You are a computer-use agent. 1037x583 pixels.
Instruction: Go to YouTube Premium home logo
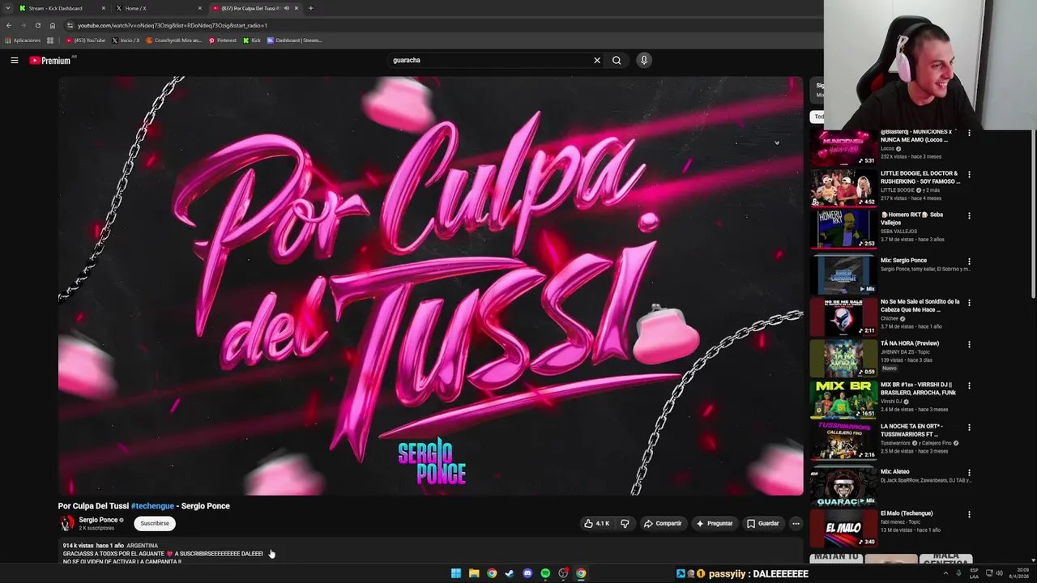coord(50,60)
